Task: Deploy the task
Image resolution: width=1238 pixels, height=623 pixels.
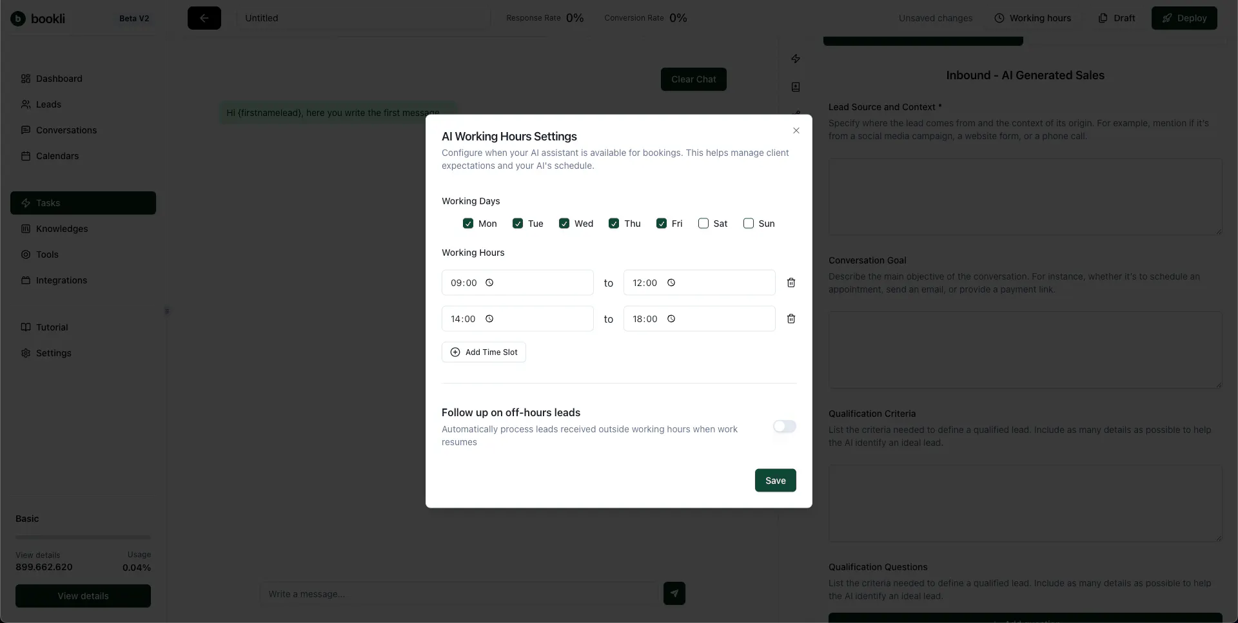Action: [x=1184, y=18]
